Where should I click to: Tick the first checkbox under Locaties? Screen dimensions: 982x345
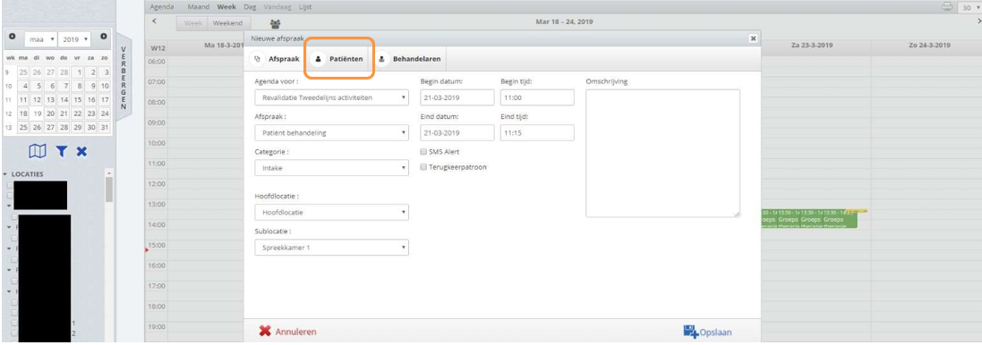tap(10, 186)
